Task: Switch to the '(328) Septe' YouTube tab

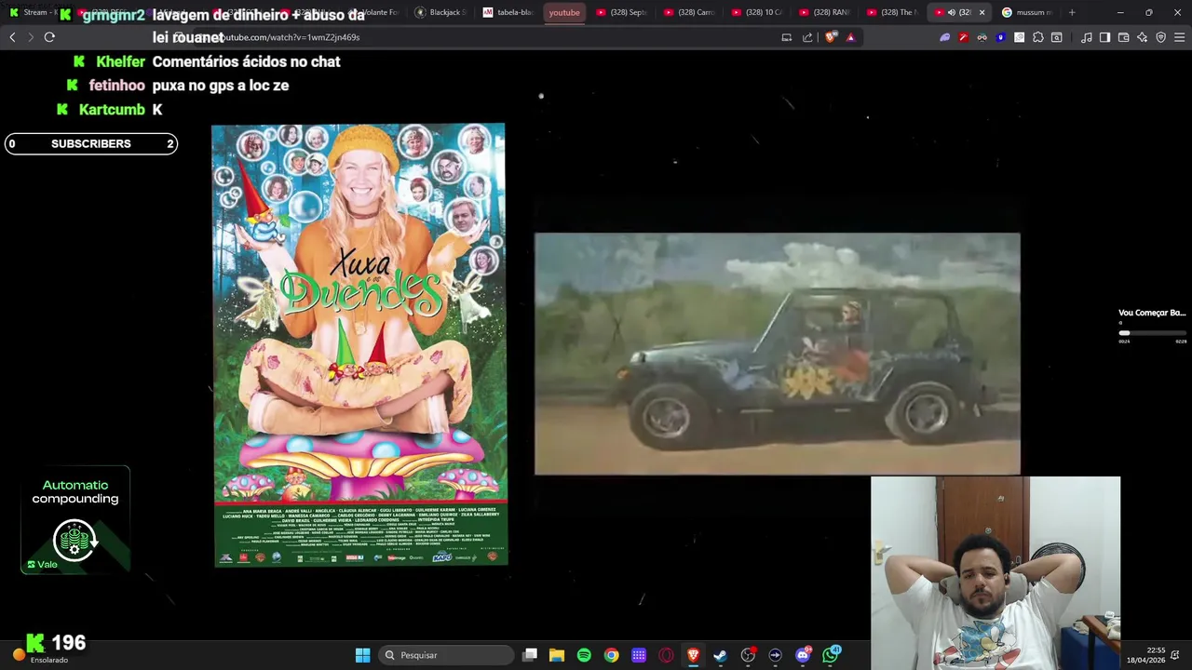Action: click(621, 12)
